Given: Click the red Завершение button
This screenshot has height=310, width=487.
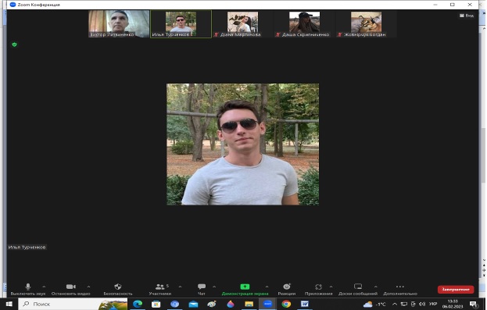Looking at the screenshot, I should (x=456, y=289).
